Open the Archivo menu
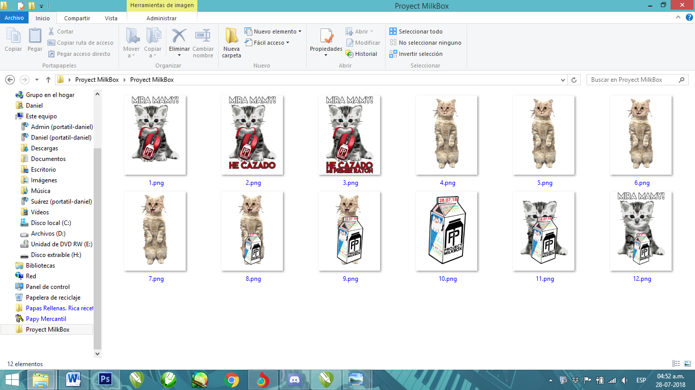Viewport: 695px width, 390px height. [x=14, y=18]
